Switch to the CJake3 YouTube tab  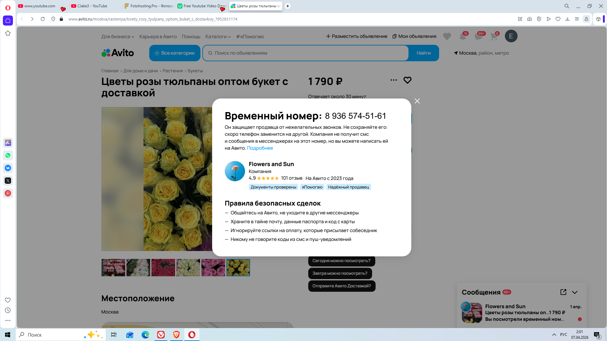92,6
